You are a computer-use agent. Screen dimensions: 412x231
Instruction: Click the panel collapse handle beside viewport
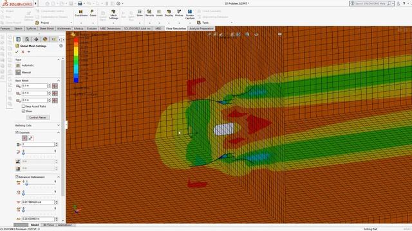(66, 124)
